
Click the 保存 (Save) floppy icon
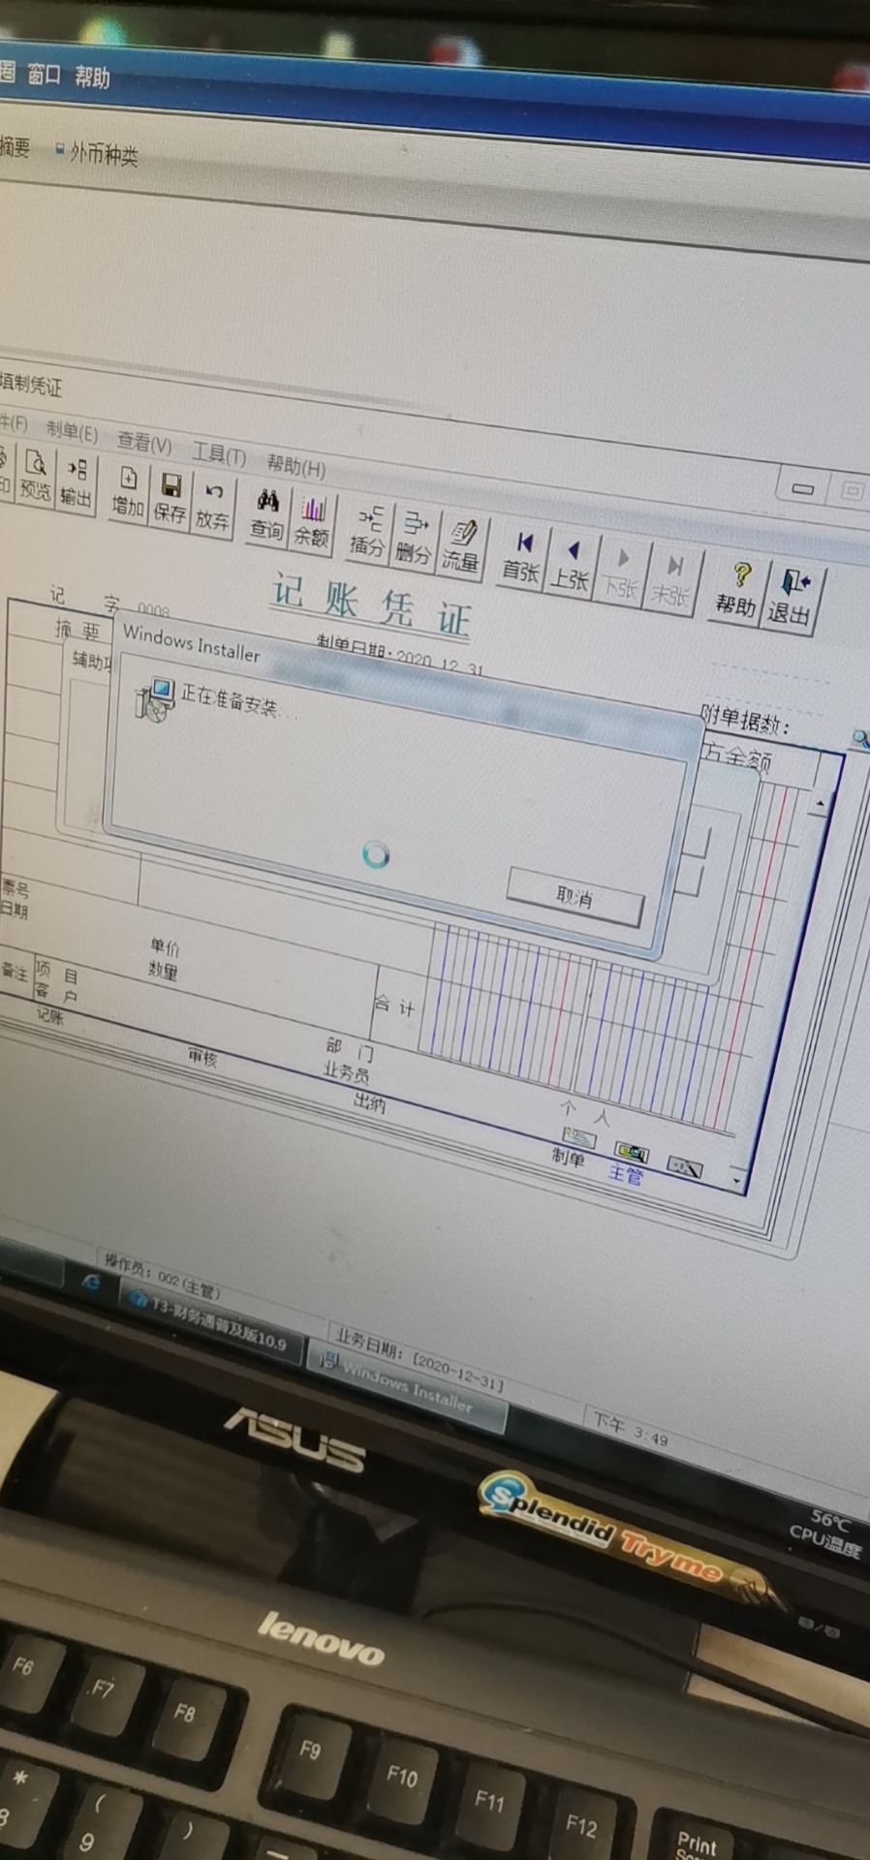click(170, 498)
